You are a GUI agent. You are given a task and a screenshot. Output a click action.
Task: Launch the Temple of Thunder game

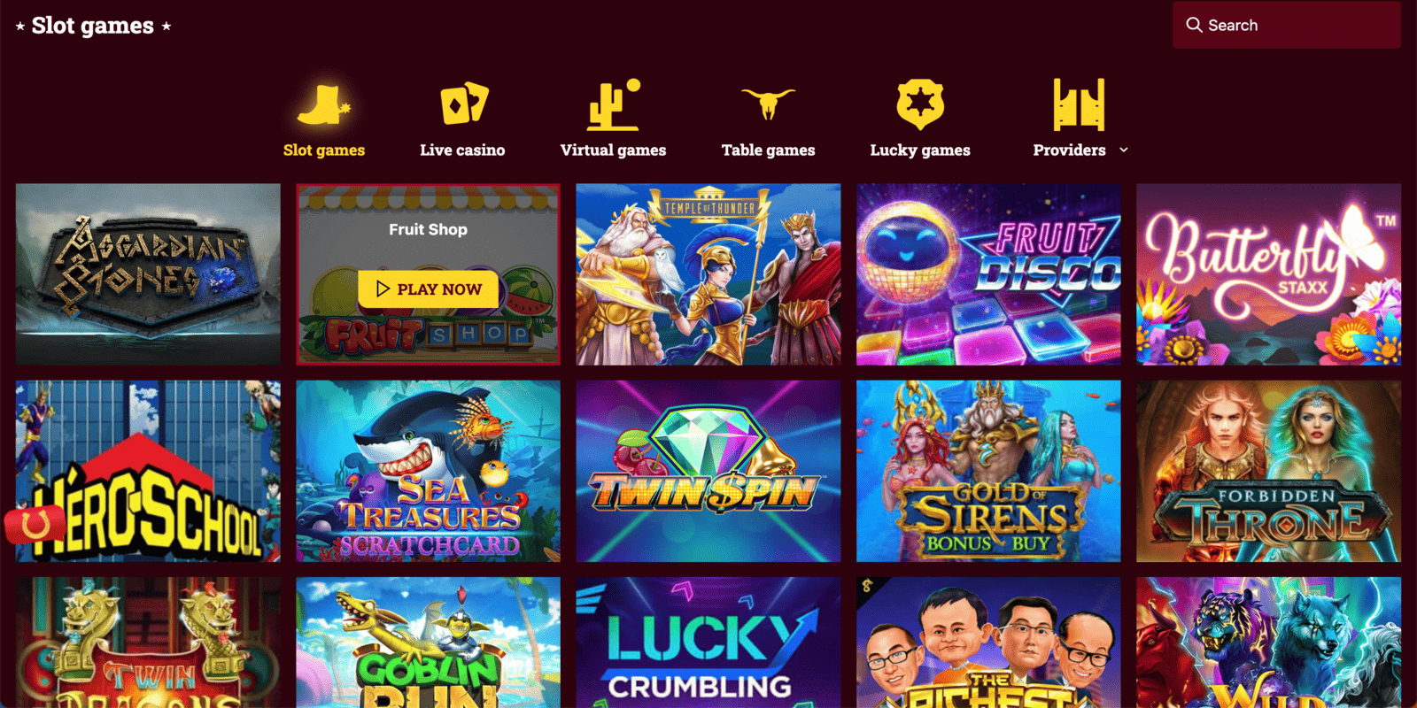pyautogui.click(x=708, y=274)
